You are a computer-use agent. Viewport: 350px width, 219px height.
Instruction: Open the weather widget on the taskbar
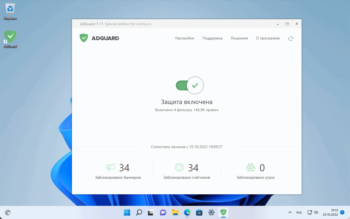(x=8, y=212)
